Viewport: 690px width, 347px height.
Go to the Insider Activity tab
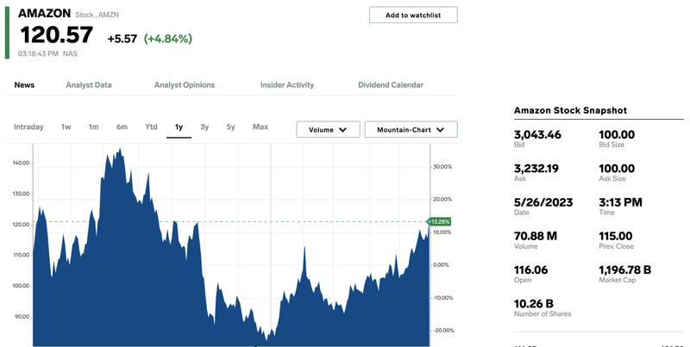tap(287, 84)
